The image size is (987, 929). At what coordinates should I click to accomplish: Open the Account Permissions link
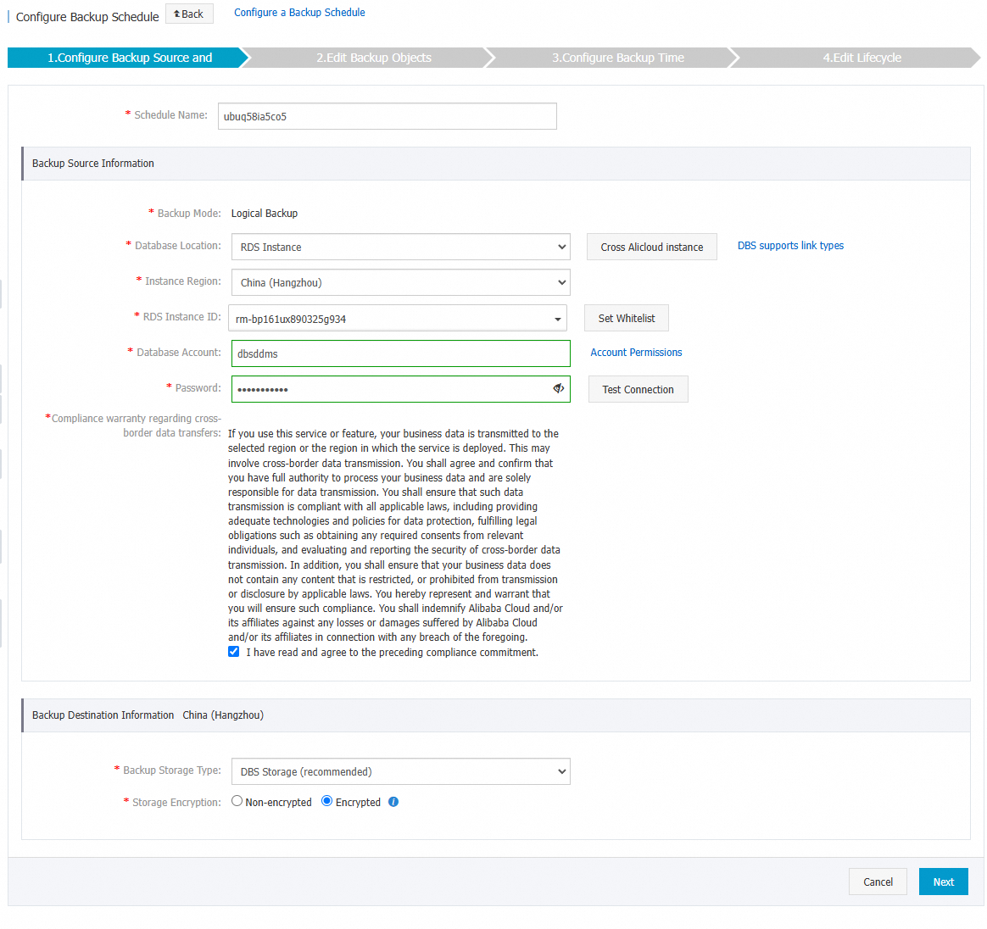pyautogui.click(x=636, y=353)
